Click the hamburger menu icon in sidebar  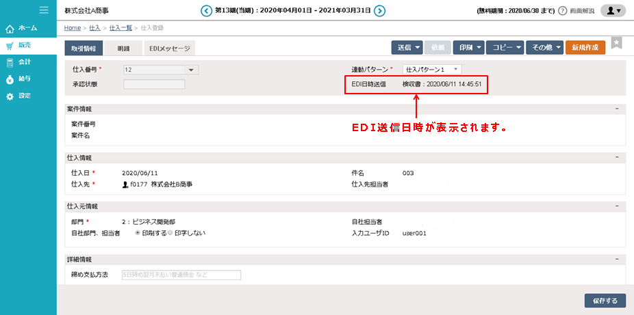44,10
